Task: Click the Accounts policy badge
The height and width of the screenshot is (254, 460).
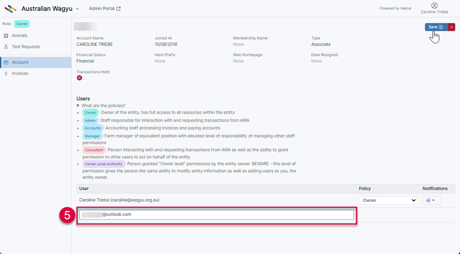Action: click(93, 128)
